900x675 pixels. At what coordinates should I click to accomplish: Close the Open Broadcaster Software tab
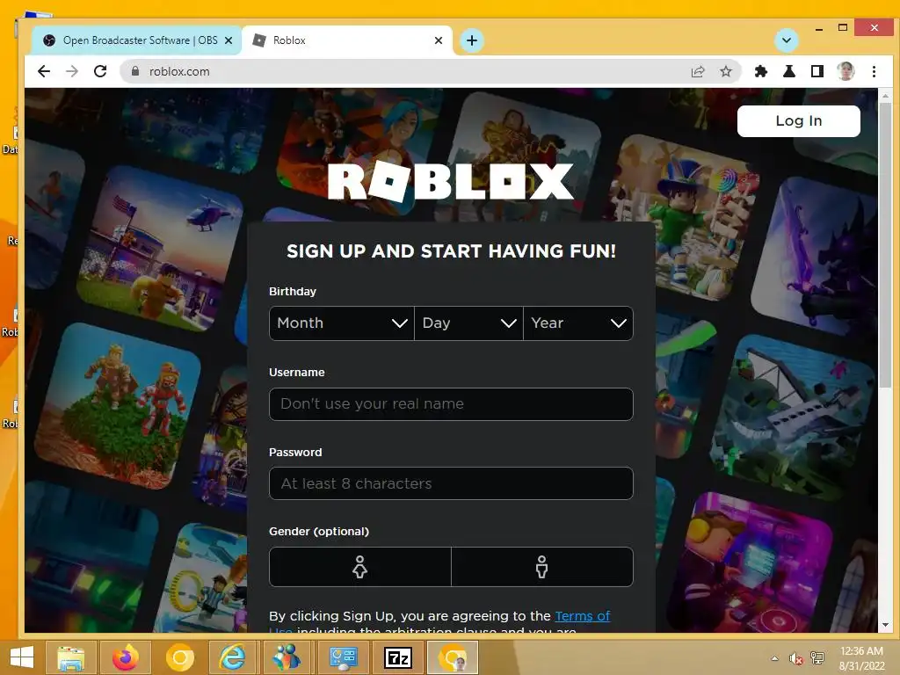[229, 40]
